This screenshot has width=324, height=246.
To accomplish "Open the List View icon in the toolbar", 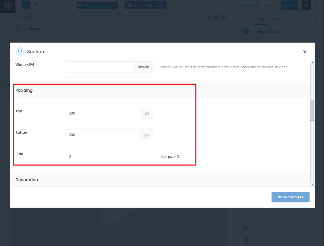I will click(73, 5).
